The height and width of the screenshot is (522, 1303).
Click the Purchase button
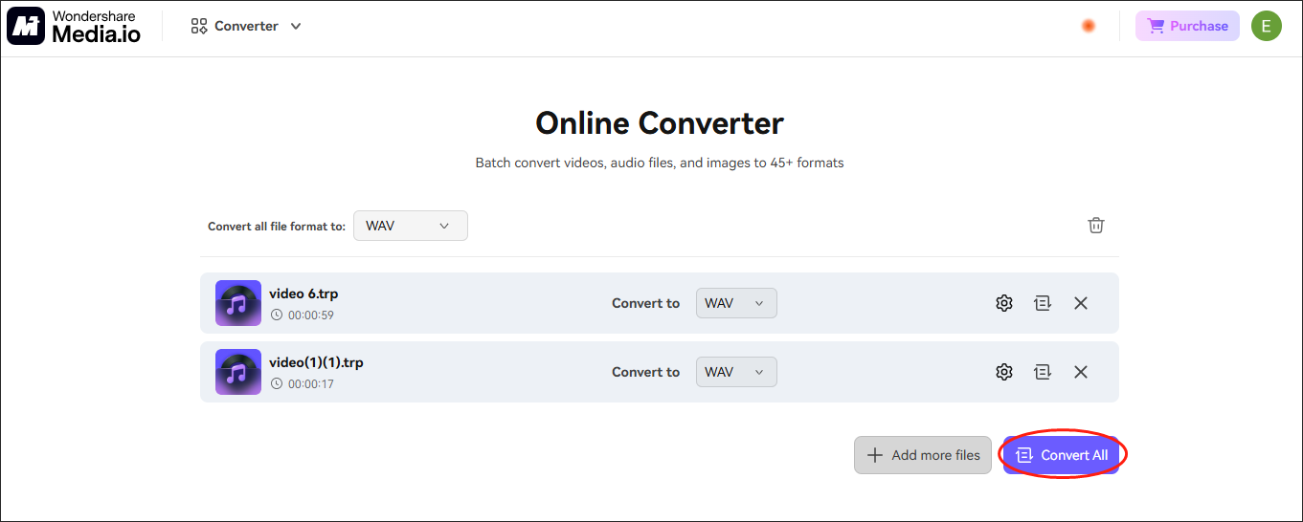[x=1187, y=27]
